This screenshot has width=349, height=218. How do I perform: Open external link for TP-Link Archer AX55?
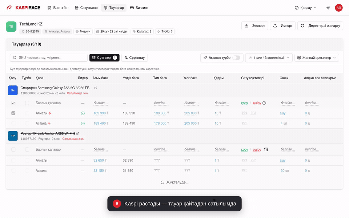77,133
